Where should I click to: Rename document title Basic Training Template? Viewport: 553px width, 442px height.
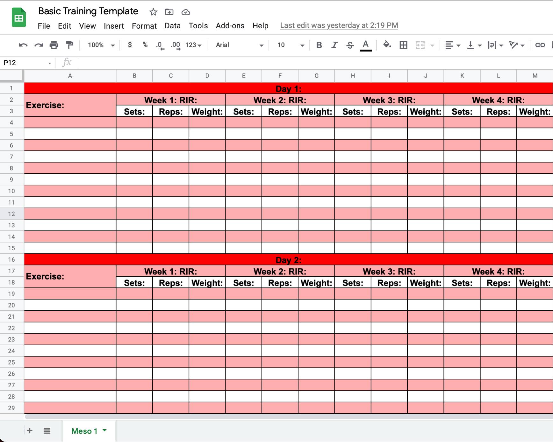coord(88,11)
